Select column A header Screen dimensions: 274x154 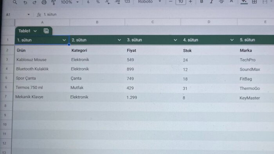coord(42,22)
